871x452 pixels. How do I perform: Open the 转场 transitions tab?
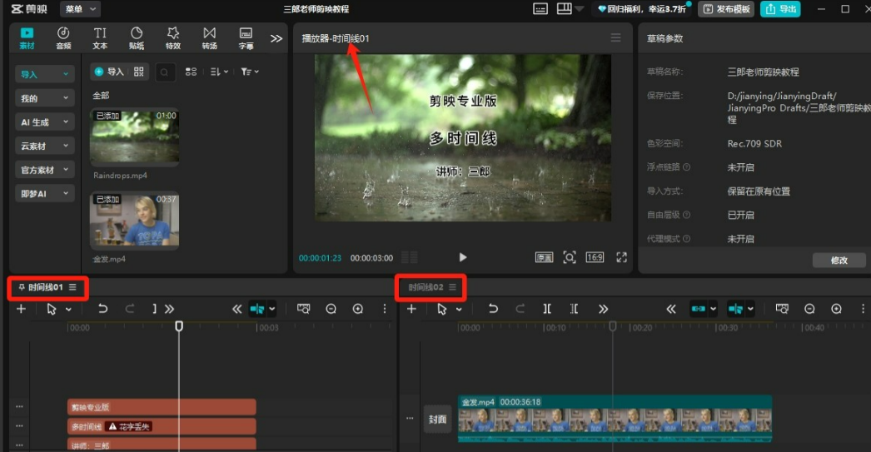coord(209,38)
